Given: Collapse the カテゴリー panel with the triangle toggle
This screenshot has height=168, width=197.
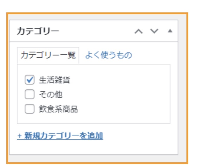Looking at the screenshot, I should [170, 31].
